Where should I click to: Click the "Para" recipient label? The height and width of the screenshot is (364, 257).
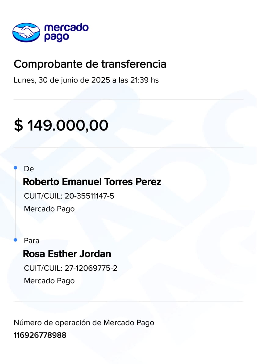[31, 241]
